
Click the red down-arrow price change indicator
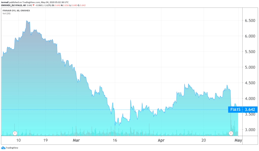tap(34, 5)
